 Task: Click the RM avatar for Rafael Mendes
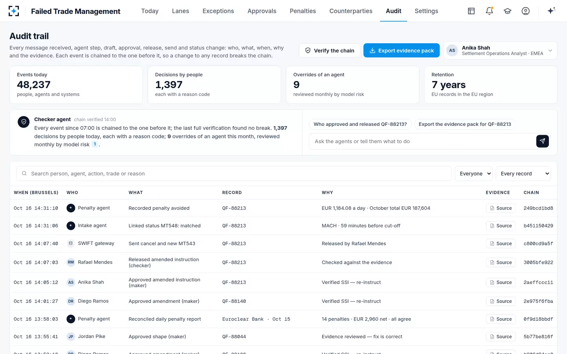tap(71, 262)
